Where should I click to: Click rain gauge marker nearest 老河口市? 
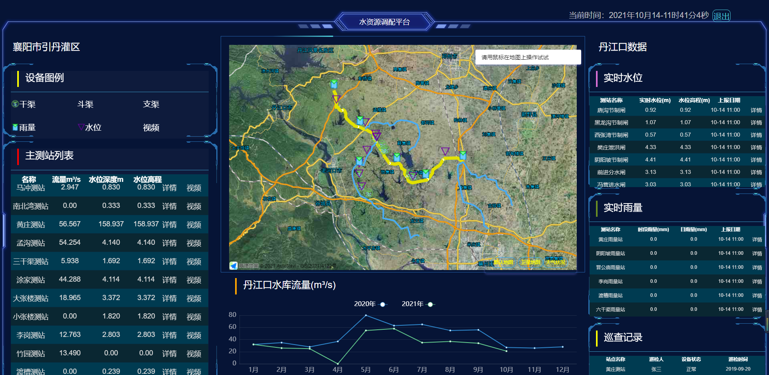[359, 161]
